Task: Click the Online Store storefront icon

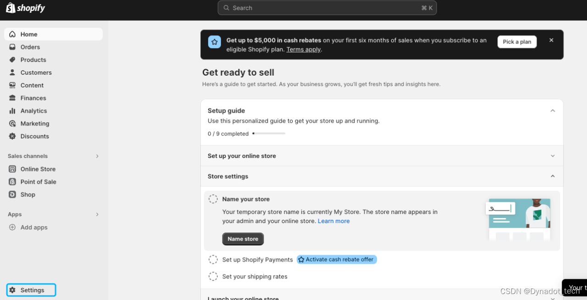Action: pyautogui.click(x=12, y=169)
